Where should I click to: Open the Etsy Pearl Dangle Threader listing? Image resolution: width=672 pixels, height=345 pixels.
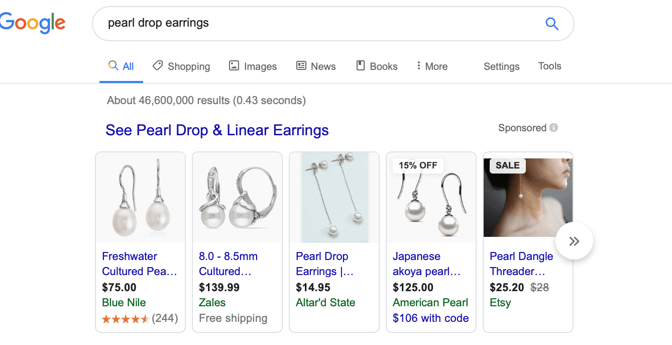click(x=521, y=264)
